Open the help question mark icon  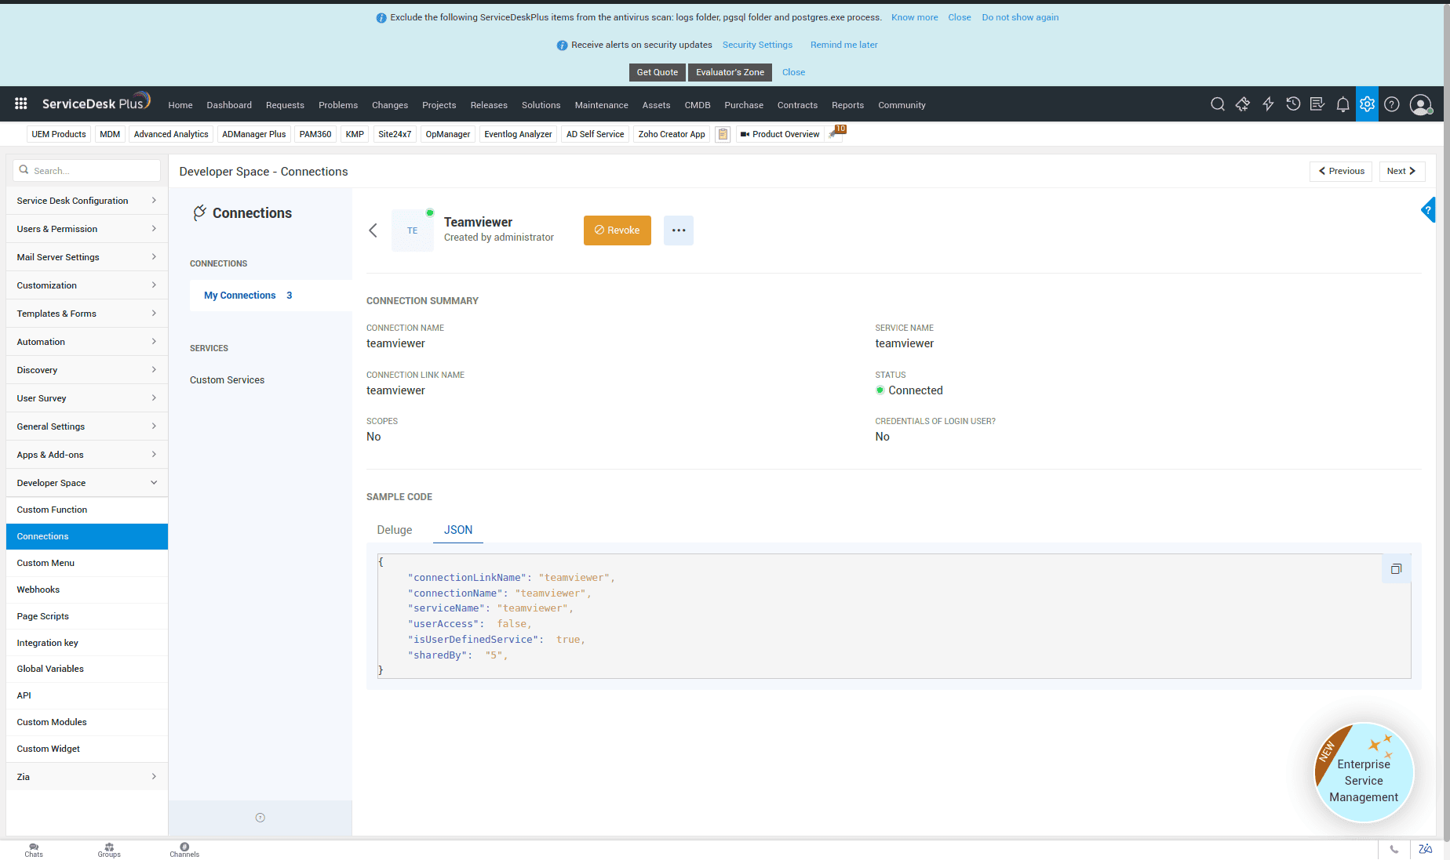1391,104
